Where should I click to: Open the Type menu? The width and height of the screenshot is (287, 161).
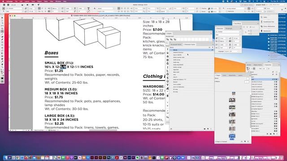tap(33, 1)
